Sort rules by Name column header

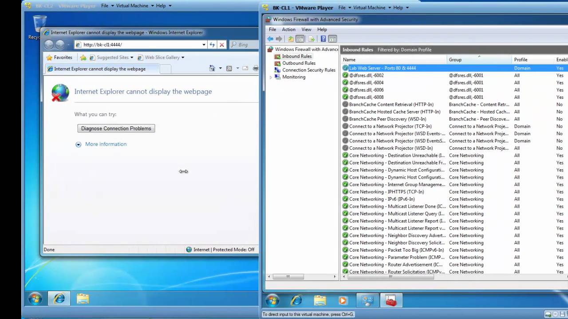pos(394,59)
